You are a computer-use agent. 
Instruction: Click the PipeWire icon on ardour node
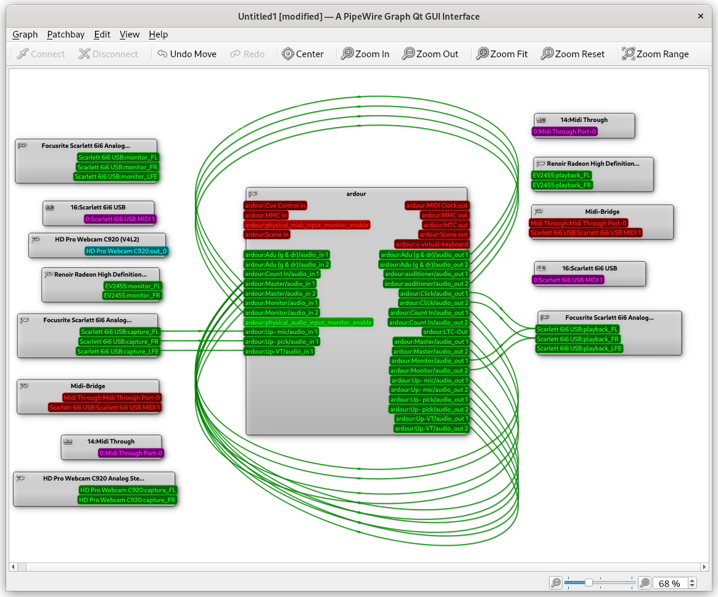pyautogui.click(x=253, y=193)
